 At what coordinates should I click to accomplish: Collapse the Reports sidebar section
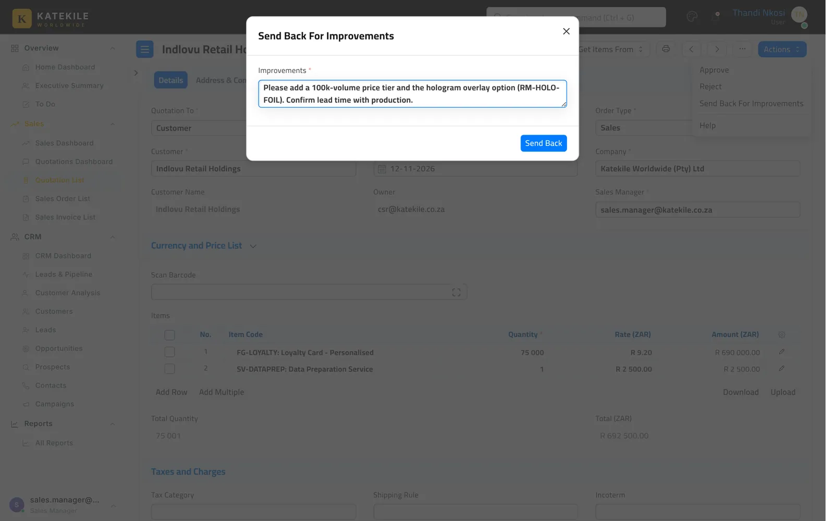click(112, 424)
